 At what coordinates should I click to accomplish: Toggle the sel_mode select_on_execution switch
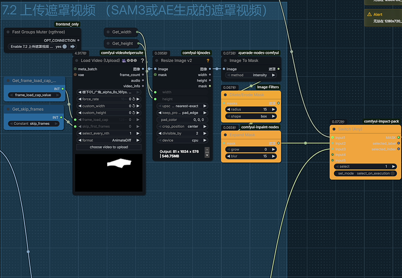coord(393,173)
